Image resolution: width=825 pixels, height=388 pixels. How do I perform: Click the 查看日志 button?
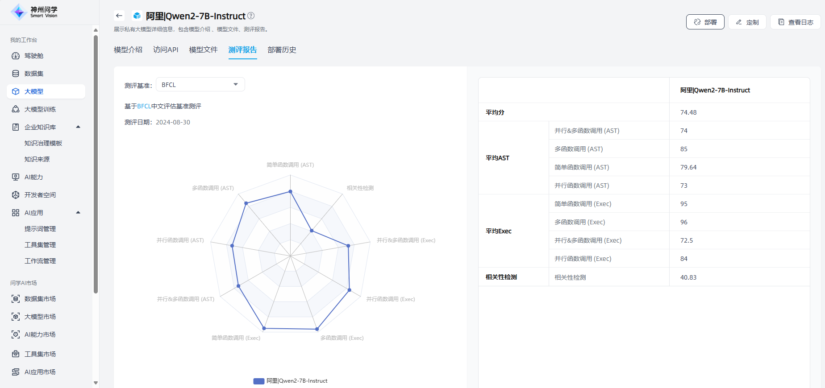coord(795,22)
